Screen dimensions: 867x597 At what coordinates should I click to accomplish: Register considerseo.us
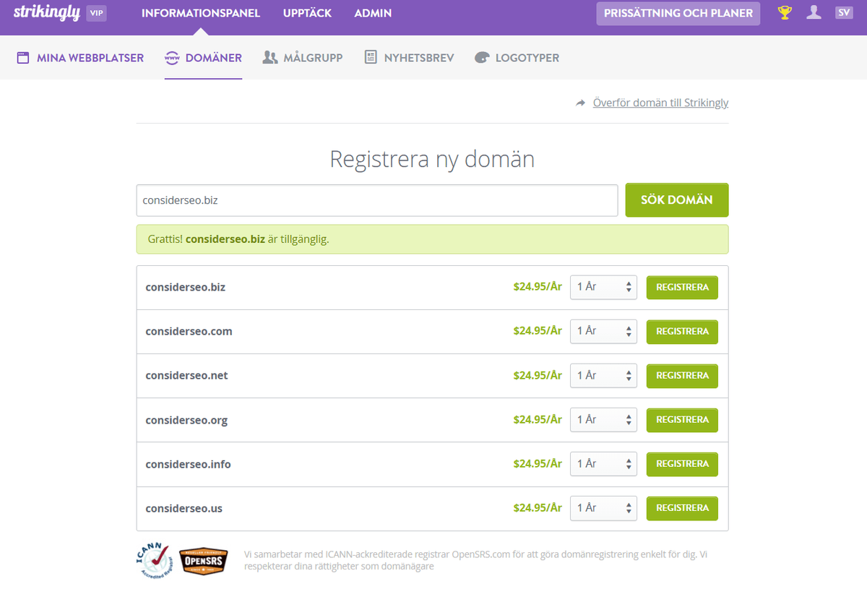[x=682, y=507]
